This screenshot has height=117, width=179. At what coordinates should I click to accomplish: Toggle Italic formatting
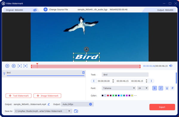click(161, 88)
